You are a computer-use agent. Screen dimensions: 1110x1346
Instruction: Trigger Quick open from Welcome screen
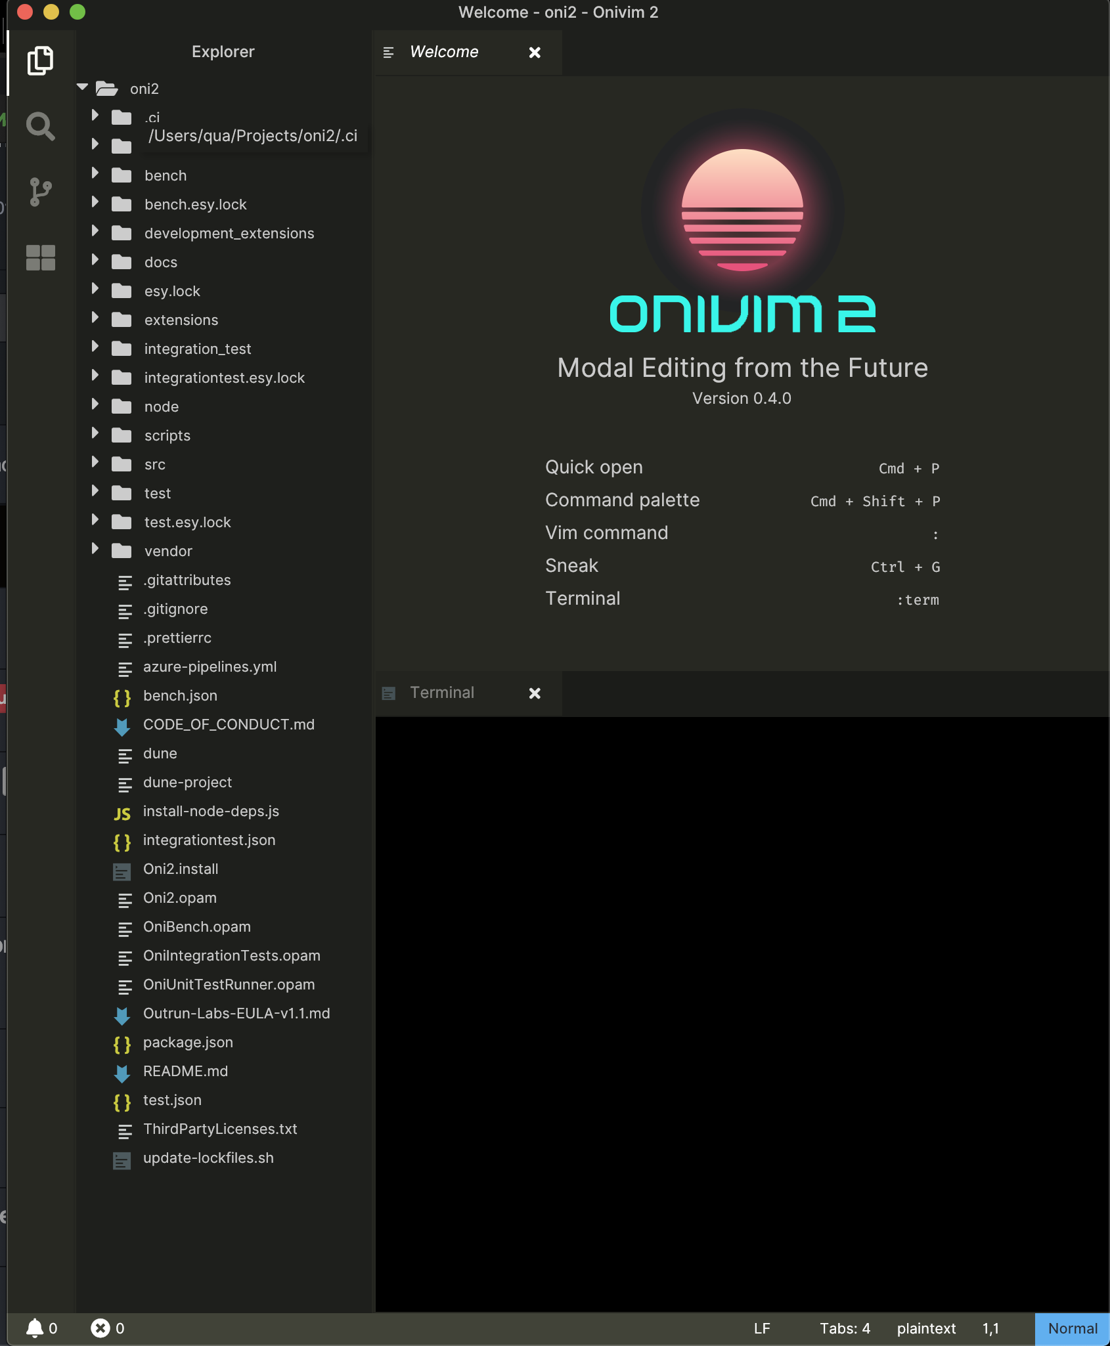tap(594, 467)
